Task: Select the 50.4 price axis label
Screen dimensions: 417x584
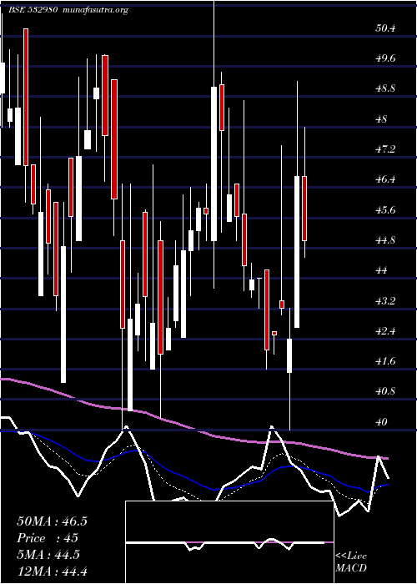Action: click(x=385, y=28)
